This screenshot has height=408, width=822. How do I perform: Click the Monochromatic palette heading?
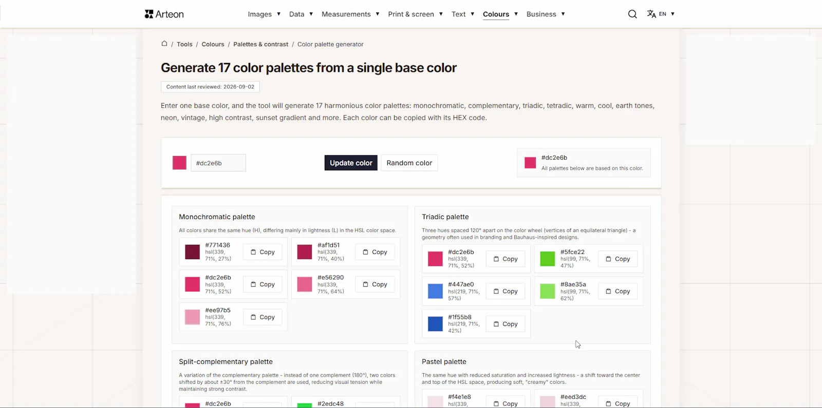coord(217,217)
